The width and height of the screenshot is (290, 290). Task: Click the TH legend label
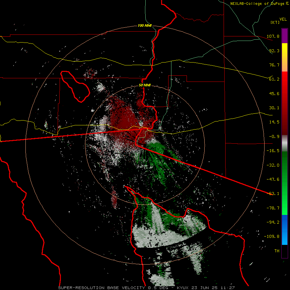tap(277, 251)
